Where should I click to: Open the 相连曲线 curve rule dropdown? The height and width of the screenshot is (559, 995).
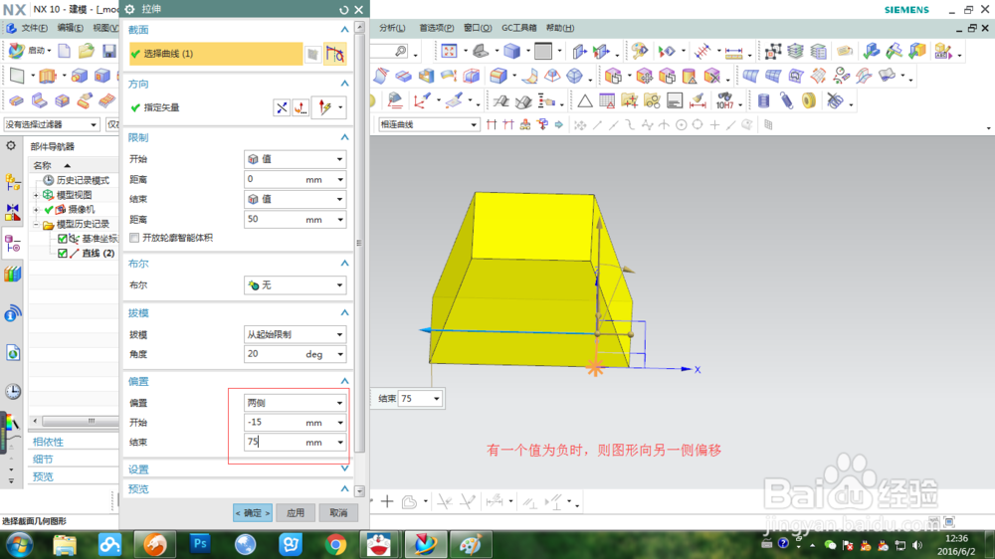pos(428,125)
